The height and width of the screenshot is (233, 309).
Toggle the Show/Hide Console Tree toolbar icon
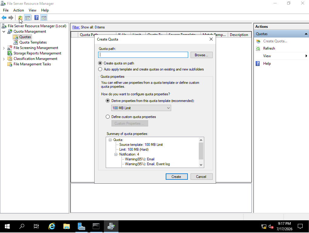click(x=28, y=18)
